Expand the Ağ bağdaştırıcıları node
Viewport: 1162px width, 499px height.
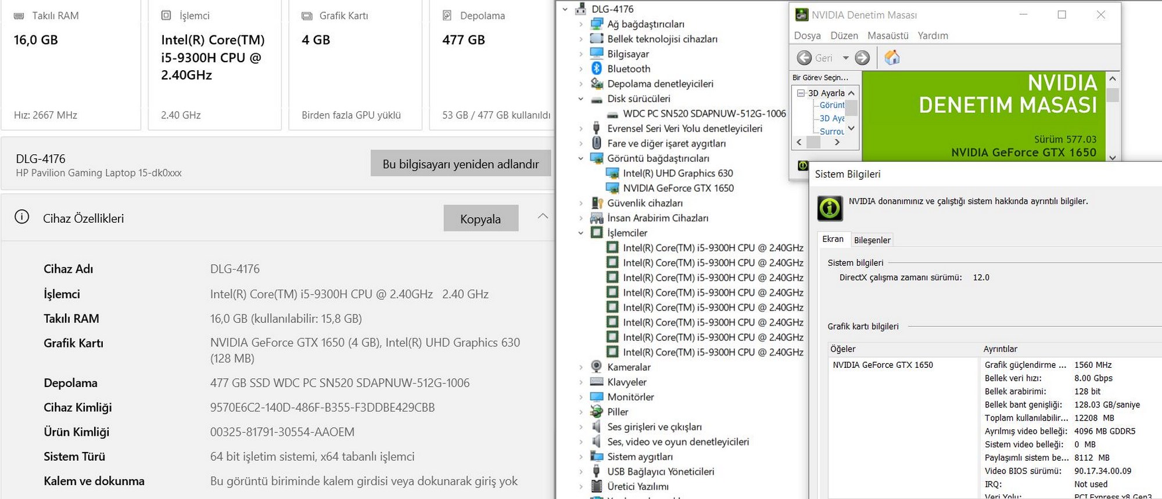580,24
